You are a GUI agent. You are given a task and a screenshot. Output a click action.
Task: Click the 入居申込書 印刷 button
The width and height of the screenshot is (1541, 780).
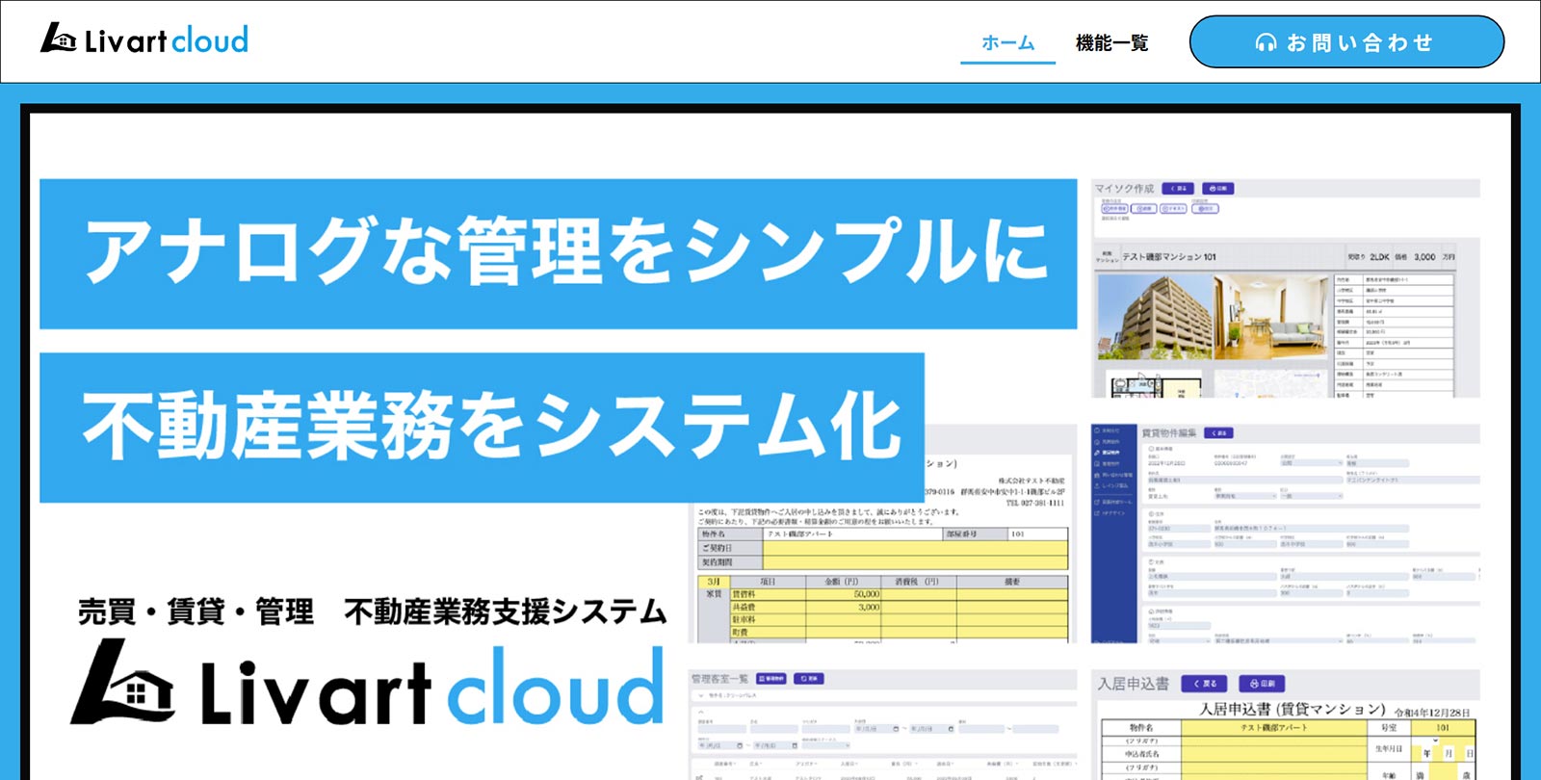1262,684
